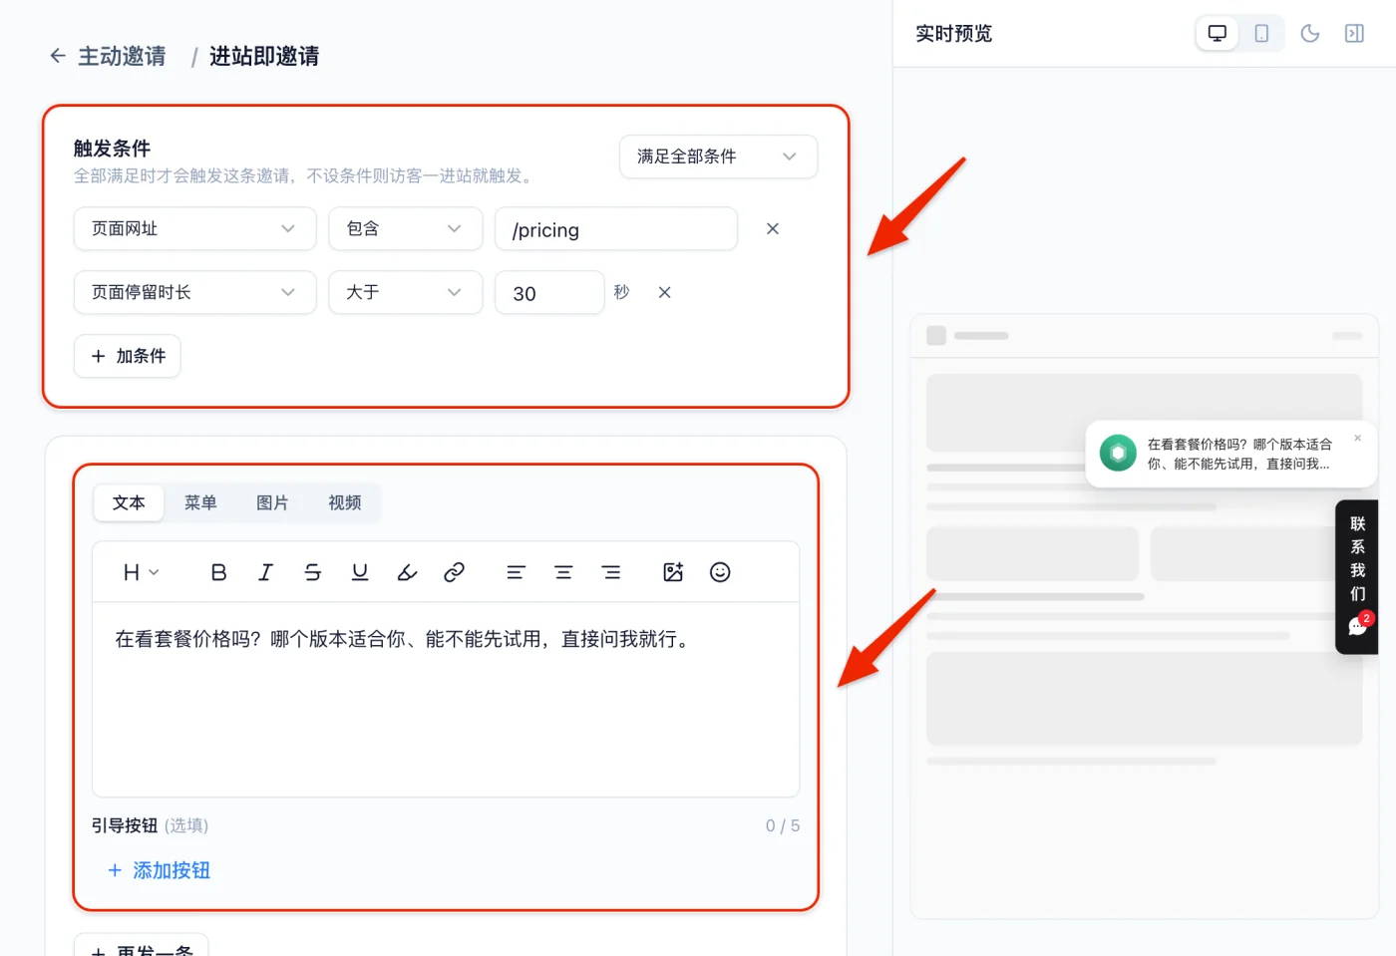Remove the 页面停留时长 condition row
The width and height of the screenshot is (1396, 956).
[665, 292]
